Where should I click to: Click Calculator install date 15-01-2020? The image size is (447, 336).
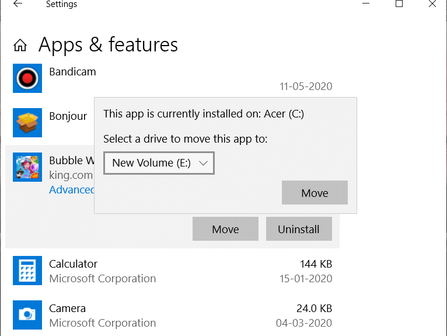coord(306,278)
